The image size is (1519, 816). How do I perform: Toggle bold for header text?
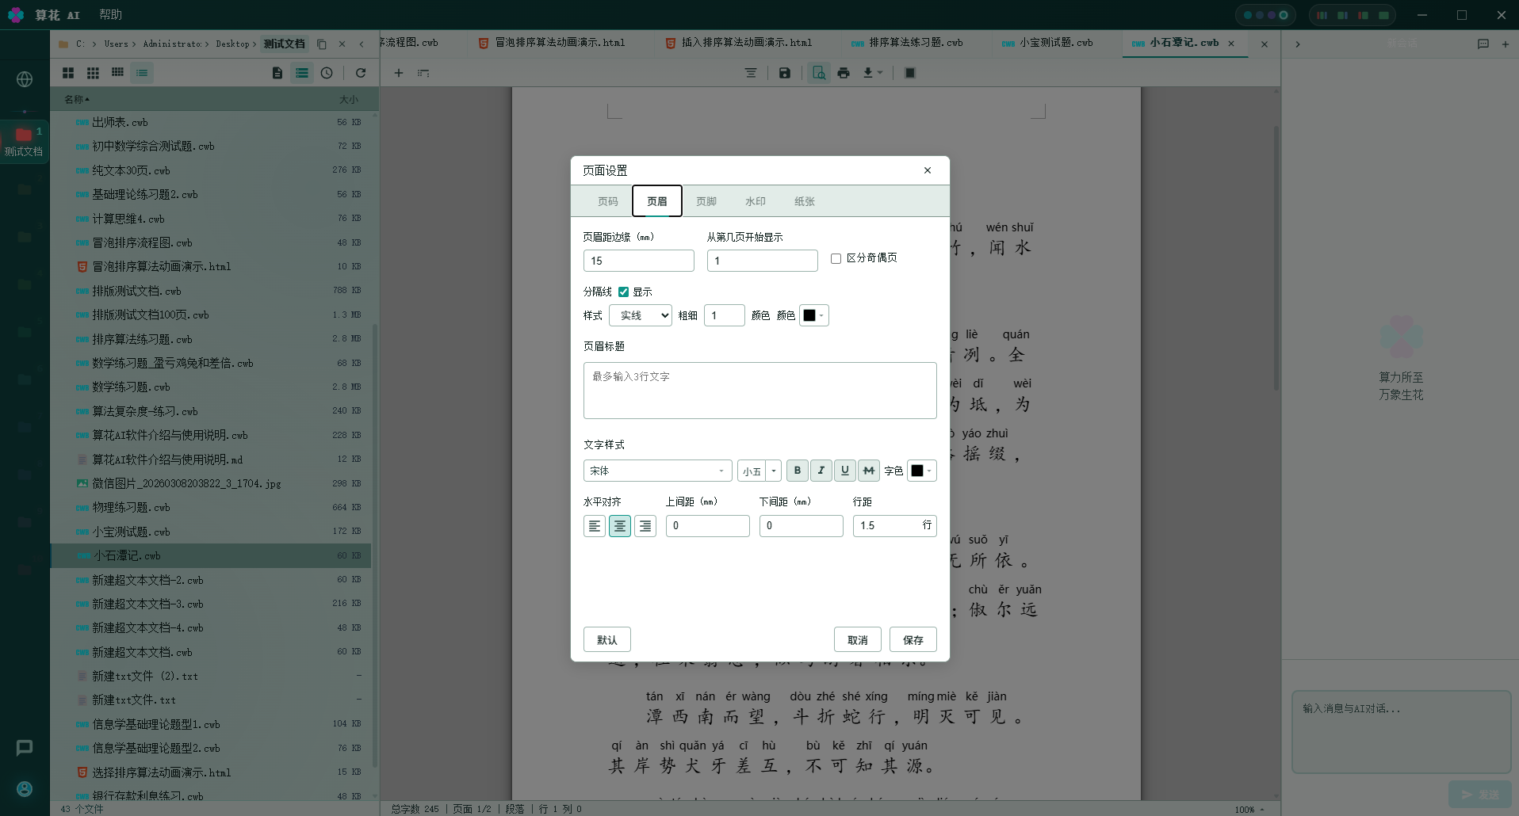point(798,471)
